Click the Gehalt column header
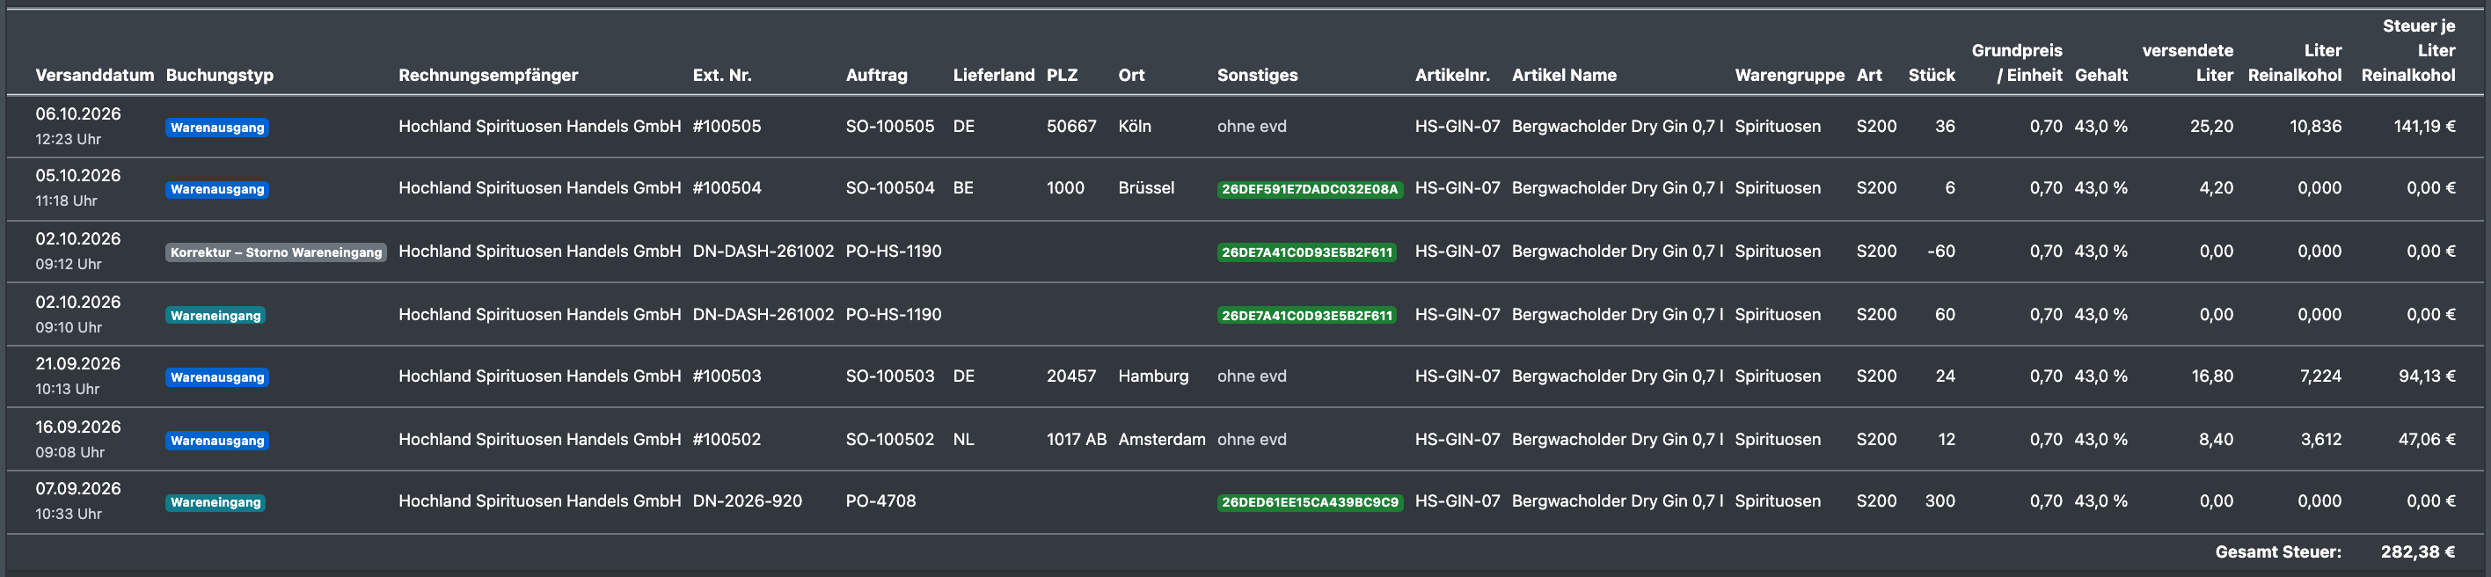The width and height of the screenshot is (2491, 577). [2101, 76]
